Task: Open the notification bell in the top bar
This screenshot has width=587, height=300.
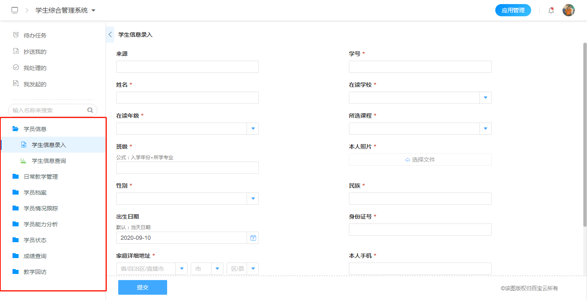Action: click(551, 10)
